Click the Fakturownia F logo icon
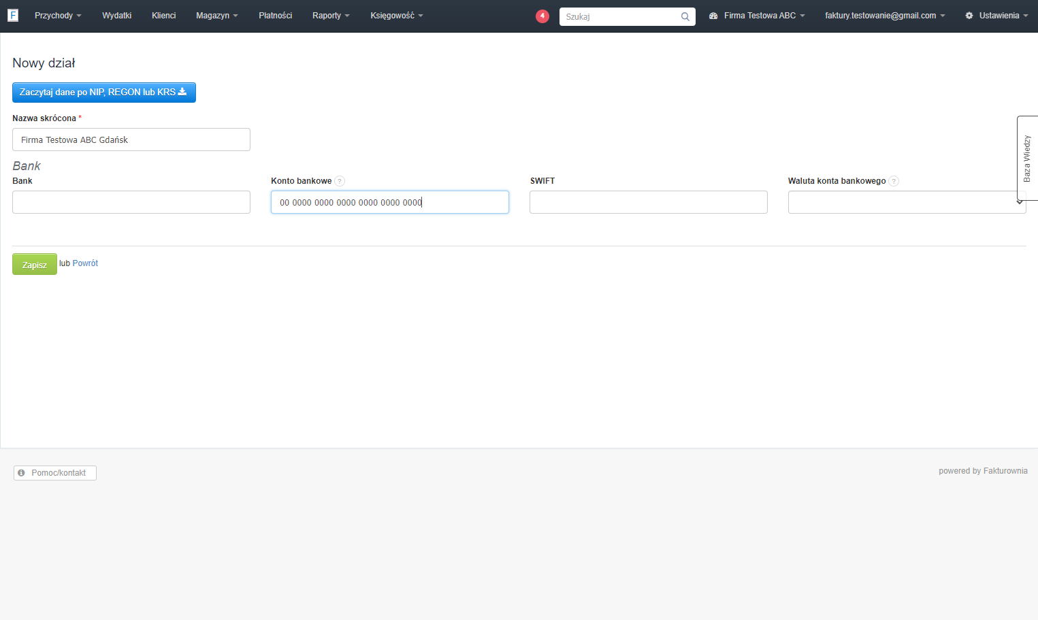 point(13,15)
